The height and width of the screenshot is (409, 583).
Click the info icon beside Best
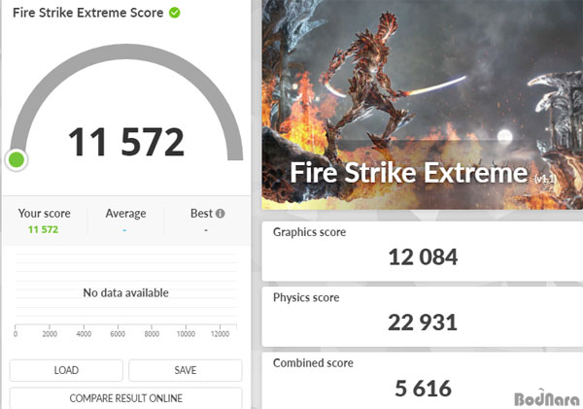click(x=221, y=214)
